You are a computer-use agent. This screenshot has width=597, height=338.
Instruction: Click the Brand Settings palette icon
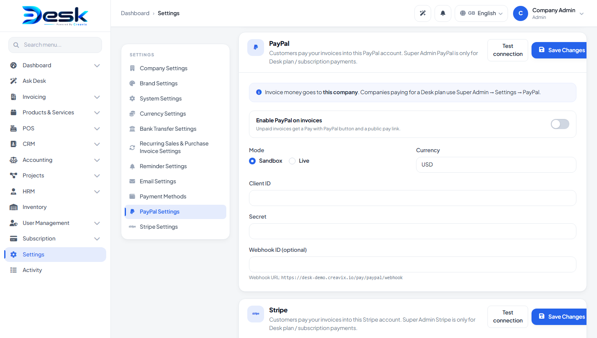pos(132,84)
